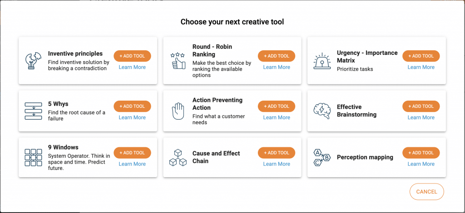
Task: Open Learn More for Round-Robin Ranking
Action: pyautogui.click(x=277, y=67)
